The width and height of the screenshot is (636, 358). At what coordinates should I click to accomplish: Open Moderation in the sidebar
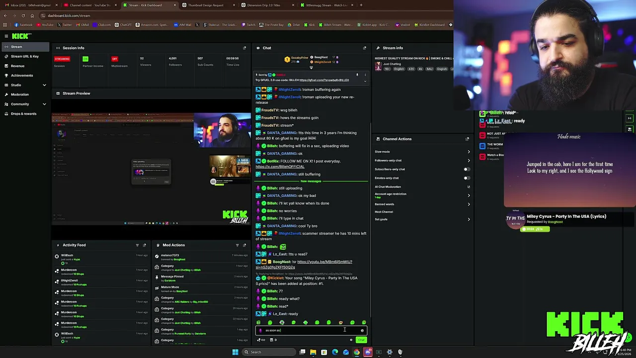tap(25, 94)
